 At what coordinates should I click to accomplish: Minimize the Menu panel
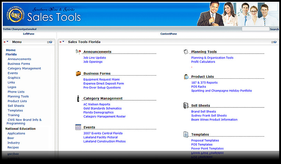(48, 42)
